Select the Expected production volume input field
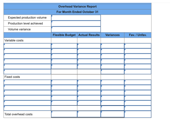Image resolution: width=170 pixels, height=128 pixels. point(76,18)
